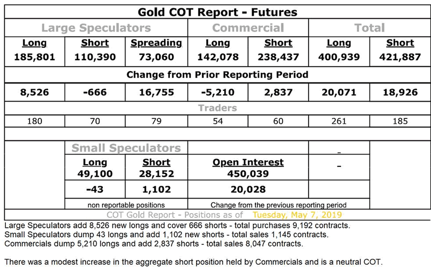431x276 pixels.
Task: Click the Commercial section header
Action: click(x=248, y=28)
